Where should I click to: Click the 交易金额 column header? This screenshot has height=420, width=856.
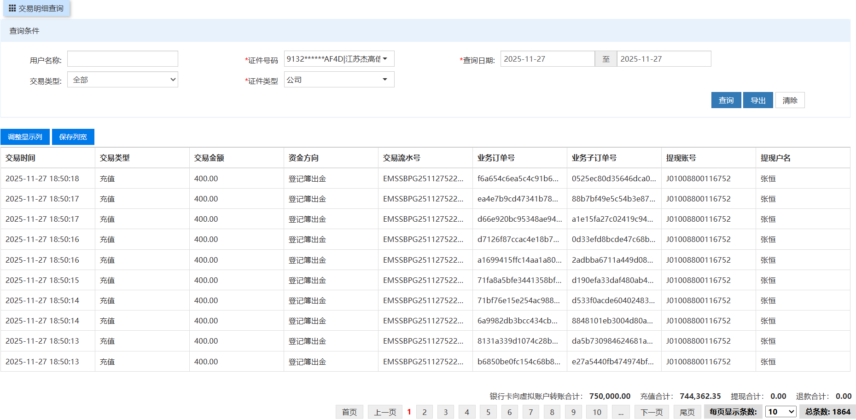click(x=209, y=158)
